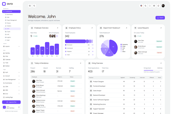Switch to dark mode moon icon
Screen dimensions: 171x114
[x=145, y=6]
